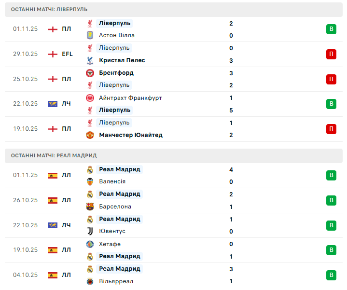347x290 pixels.
Task: Open Айнтрахт Франкфурт team link
Action: 130,98
